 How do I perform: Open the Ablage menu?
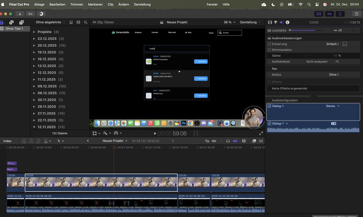39,5
